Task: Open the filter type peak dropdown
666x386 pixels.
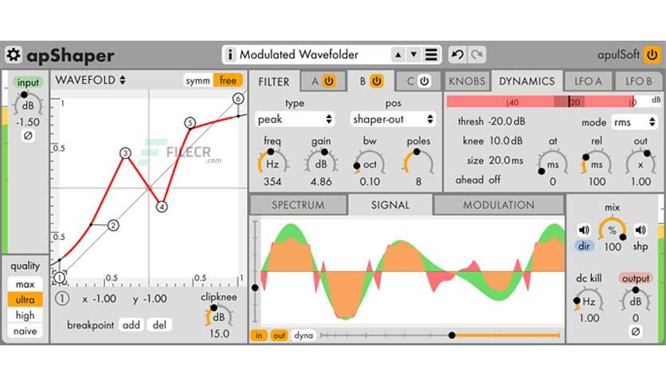Action: pyautogui.click(x=294, y=120)
